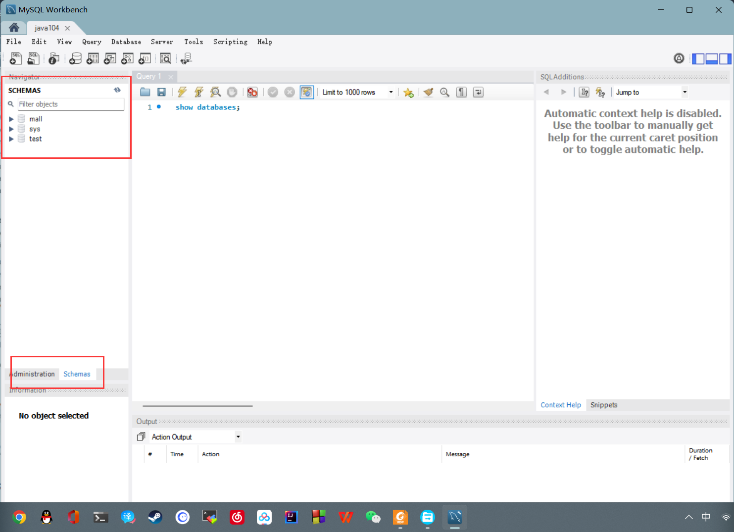Commit the transaction check icon

click(273, 92)
